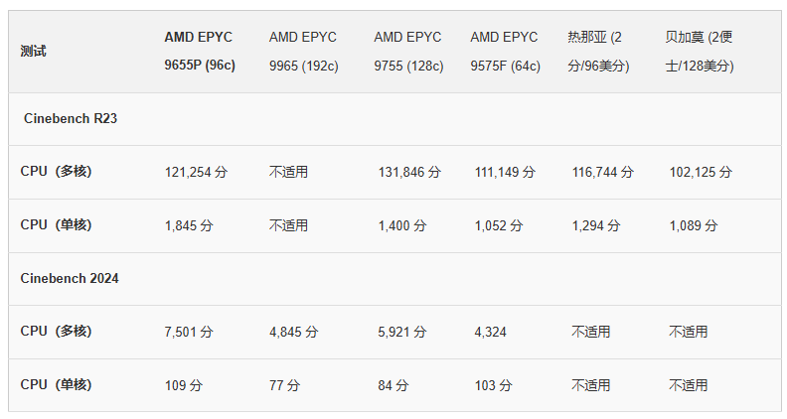Viewport: 787px width, 419px height.
Task: Select the 1,294 分 cell
Action: pyautogui.click(x=596, y=226)
